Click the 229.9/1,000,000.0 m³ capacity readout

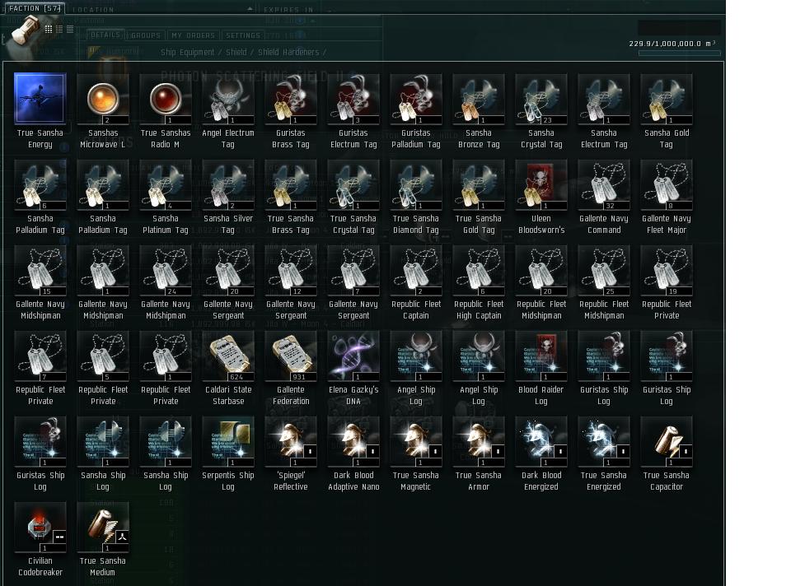672,44
